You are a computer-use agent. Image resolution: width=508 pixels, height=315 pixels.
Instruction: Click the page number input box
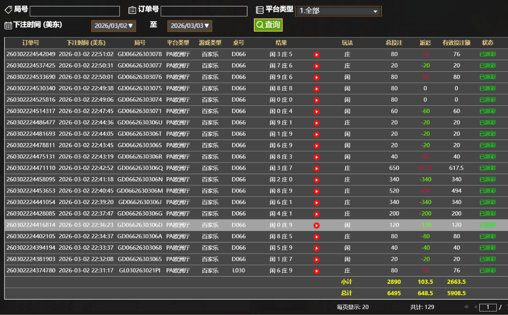tap(488, 307)
